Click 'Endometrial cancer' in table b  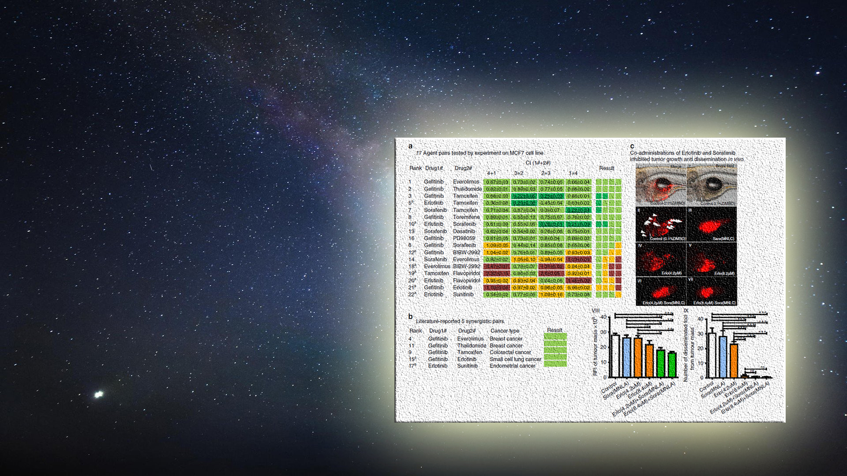click(x=513, y=366)
